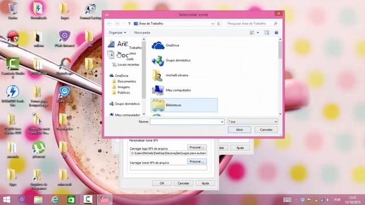Refresh the Área de Trabalho location
Image resolution: width=365 pixels, height=205 pixels.
coord(218,23)
